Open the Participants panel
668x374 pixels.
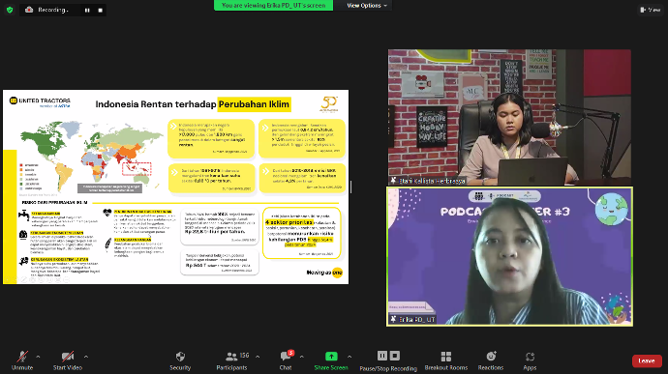click(231, 360)
